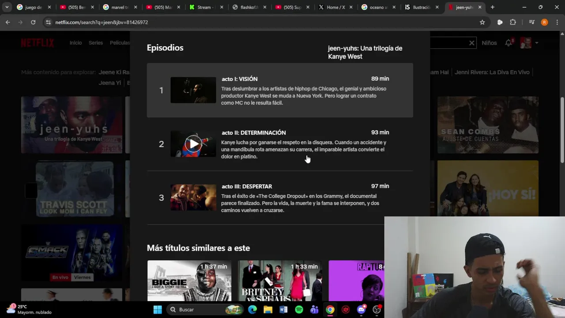Open the Niños profile link
This screenshot has height=318, width=565.
(x=489, y=43)
